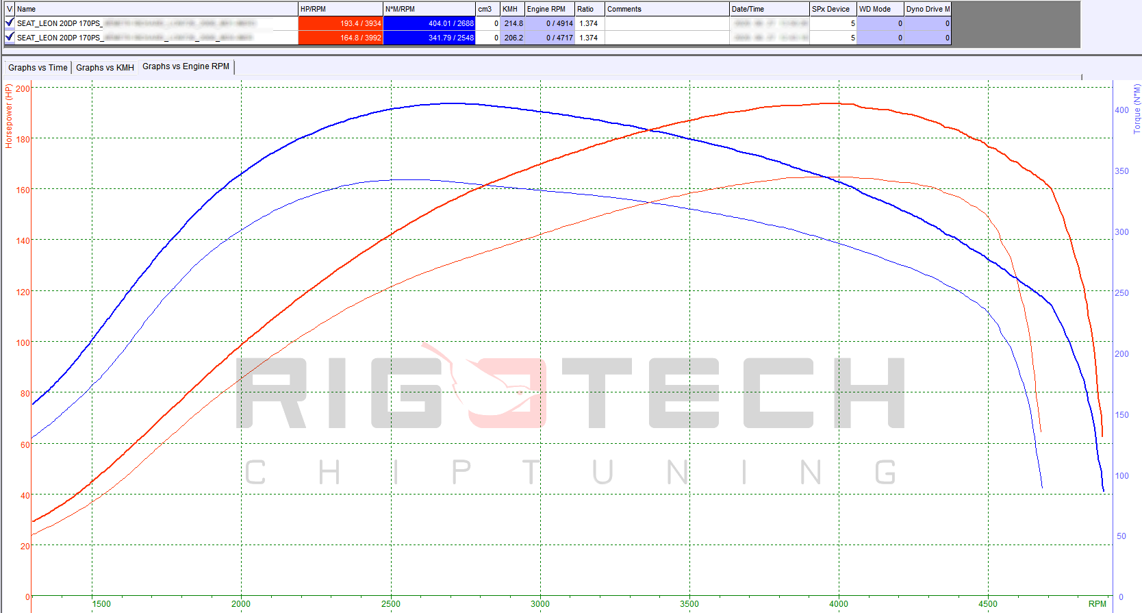Click the 4000 RPM axis tick label
The height and width of the screenshot is (613, 1142).
[x=838, y=603]
